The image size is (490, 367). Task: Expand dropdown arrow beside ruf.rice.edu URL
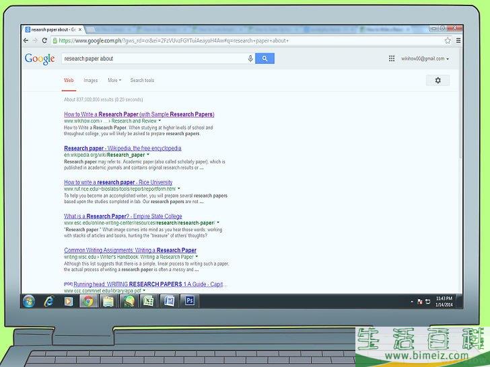pyautogui.click(x=179, y=189)
